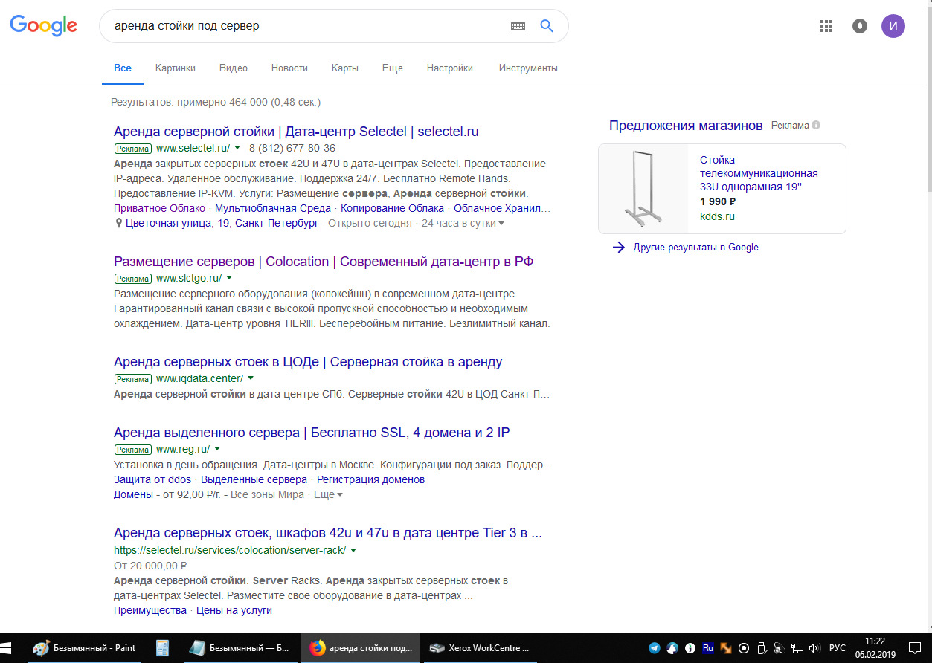Open Xerox WorkCentre taskbar item

click(481, 648)
